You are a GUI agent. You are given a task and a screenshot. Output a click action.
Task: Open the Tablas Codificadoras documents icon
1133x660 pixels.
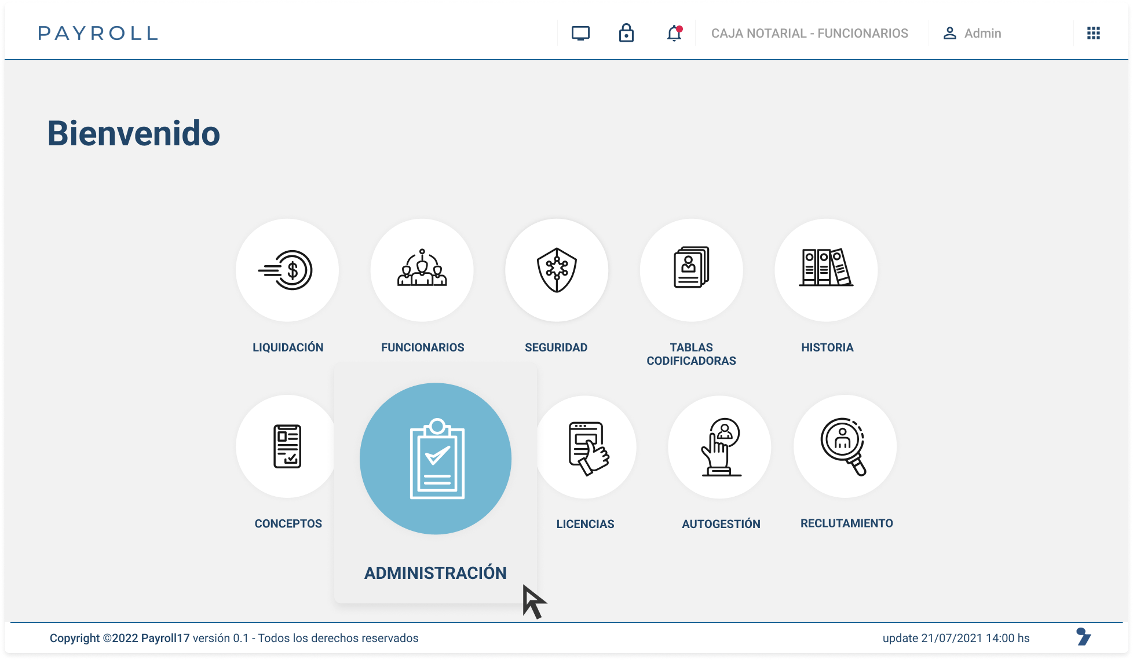(691, 270)
